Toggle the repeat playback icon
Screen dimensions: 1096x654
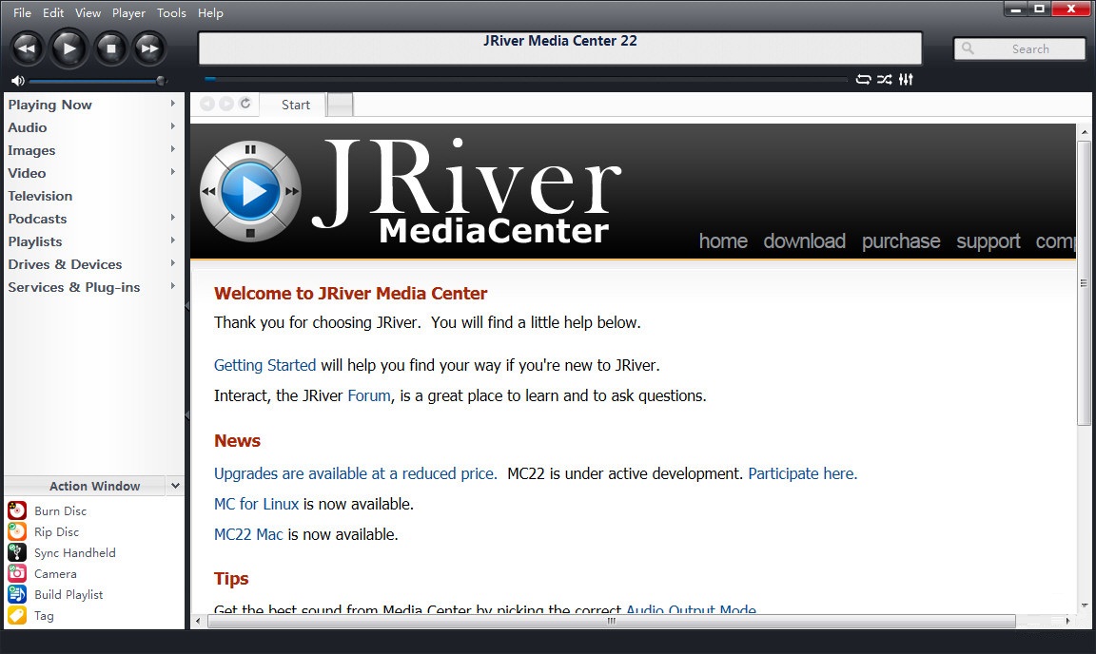click(863, 80)
